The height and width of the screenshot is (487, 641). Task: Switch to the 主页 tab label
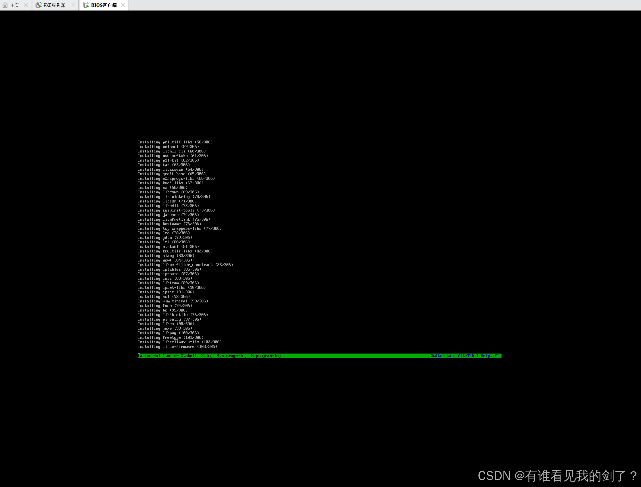14,5
